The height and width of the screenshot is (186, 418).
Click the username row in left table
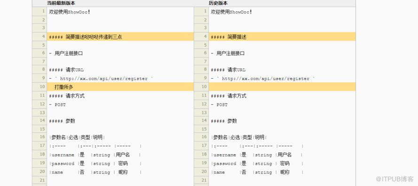tap(95, 155)
